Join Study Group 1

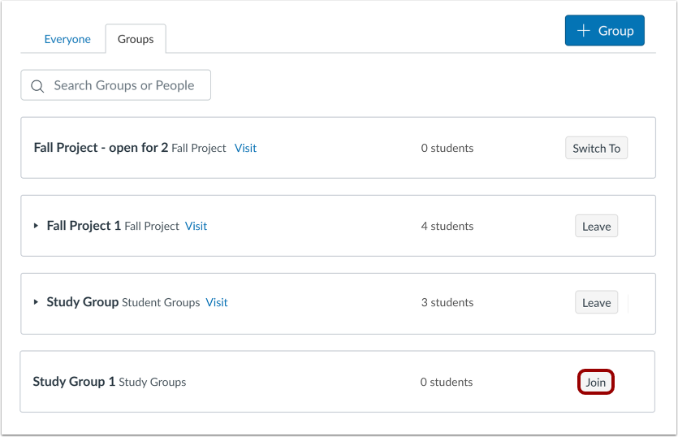596,382
